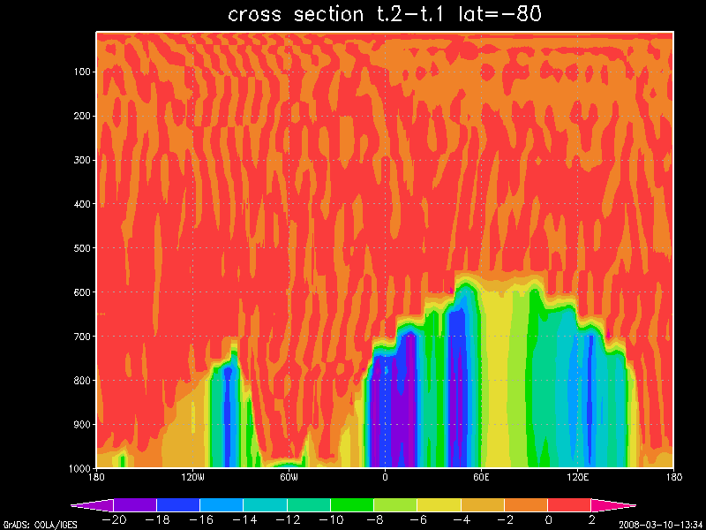Viewport: 706px width, 530px height.
Task: Click the magenta left arrow end of colorbar
Action: coord(93,504)
